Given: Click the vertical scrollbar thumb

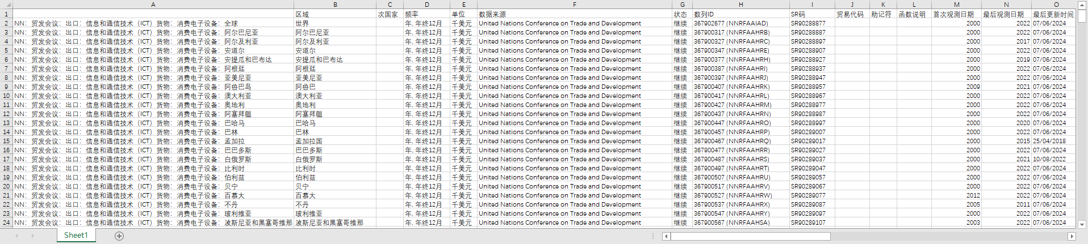Looking at the screenshot, I should [x=1082, y=16].
